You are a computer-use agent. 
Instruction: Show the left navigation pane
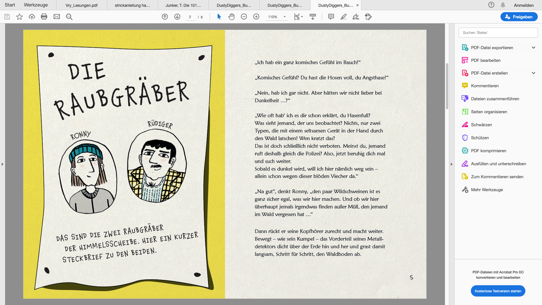[x=3, y=164]
